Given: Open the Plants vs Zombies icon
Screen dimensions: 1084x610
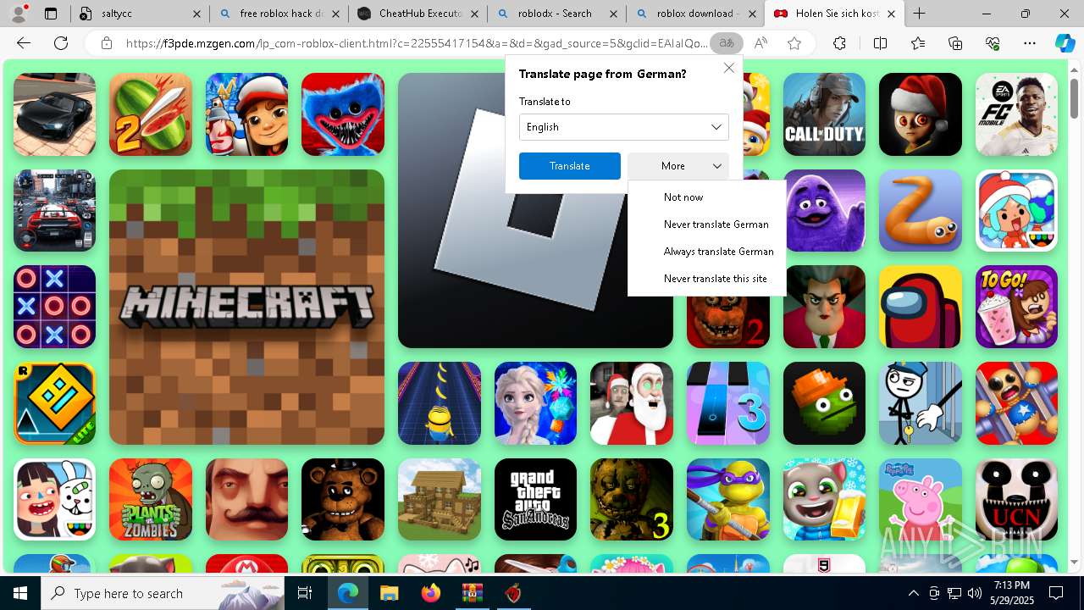Looking at the screenshot, I should [151, 500].
